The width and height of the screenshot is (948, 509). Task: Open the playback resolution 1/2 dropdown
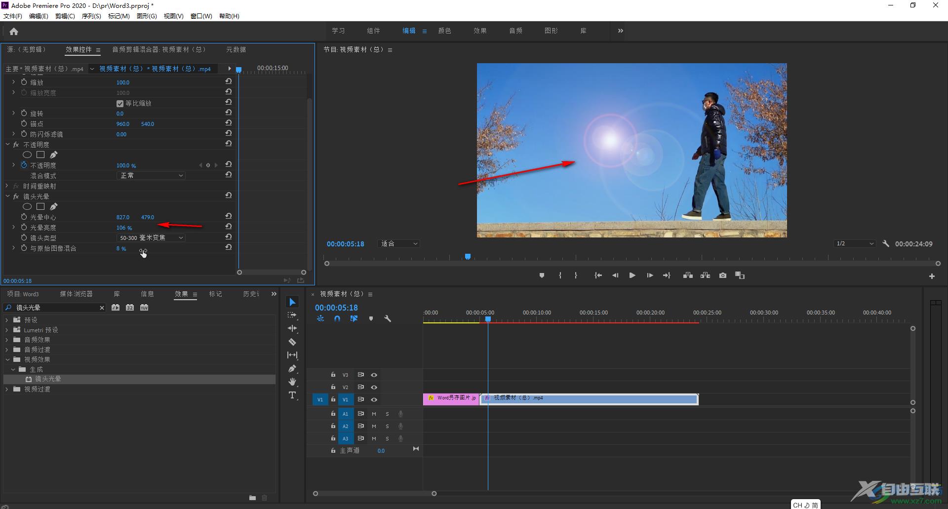tap(855, 243)
